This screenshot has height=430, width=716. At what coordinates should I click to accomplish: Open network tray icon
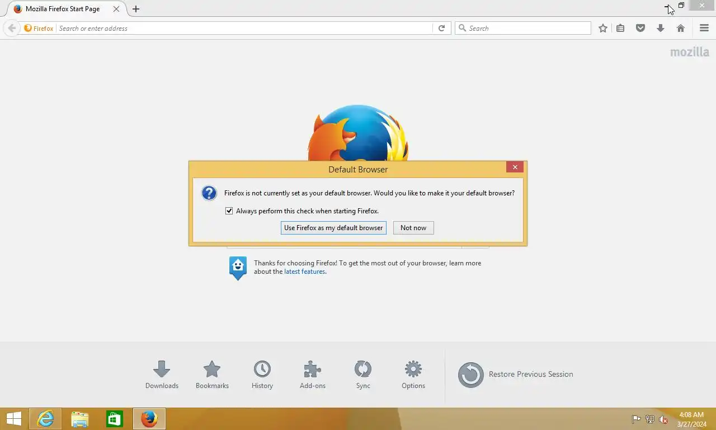pyautogui.click(x=650, y=419)
